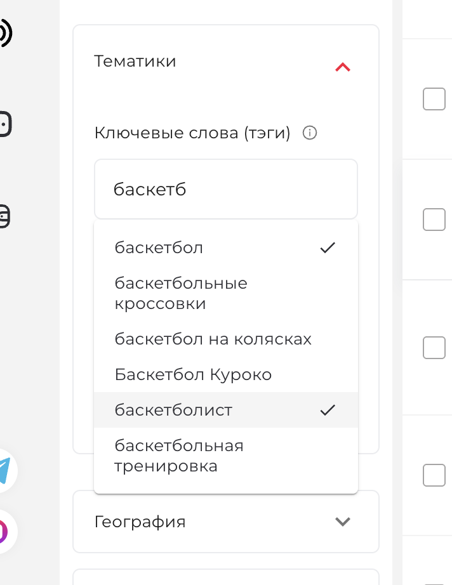
Task: Choose баскетбольная тренировка tag option
Action: click(x=226, y=456)
